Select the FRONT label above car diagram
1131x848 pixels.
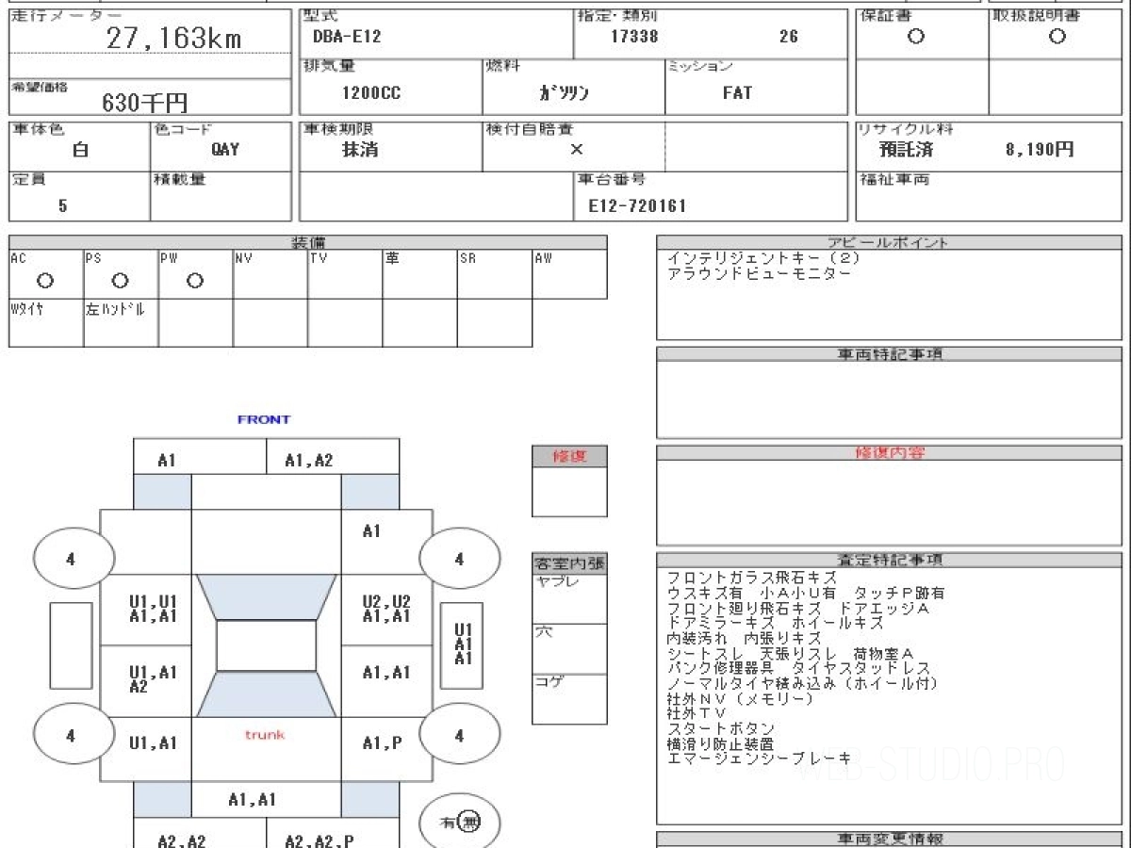[264, 419]
